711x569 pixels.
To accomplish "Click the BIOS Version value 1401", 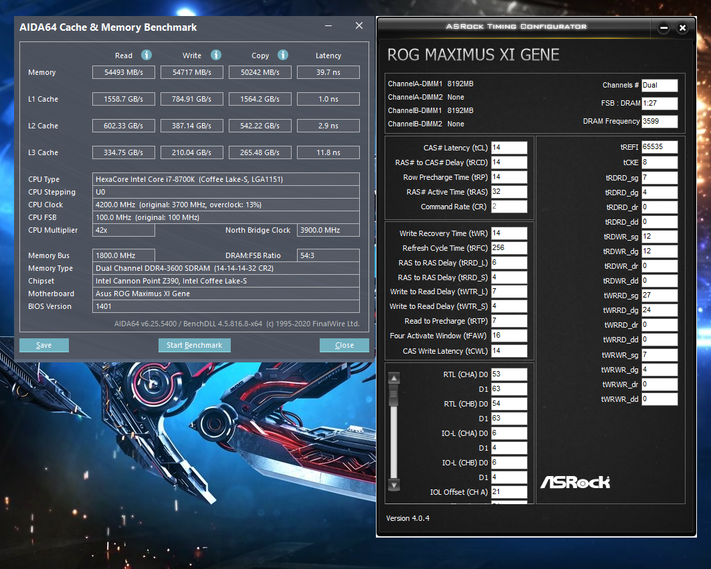I will point(226,306).
